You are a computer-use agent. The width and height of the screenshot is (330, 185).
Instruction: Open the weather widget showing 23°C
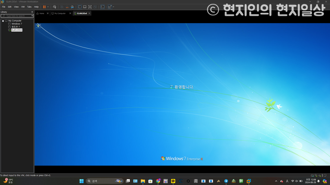[x=8, y=181]
